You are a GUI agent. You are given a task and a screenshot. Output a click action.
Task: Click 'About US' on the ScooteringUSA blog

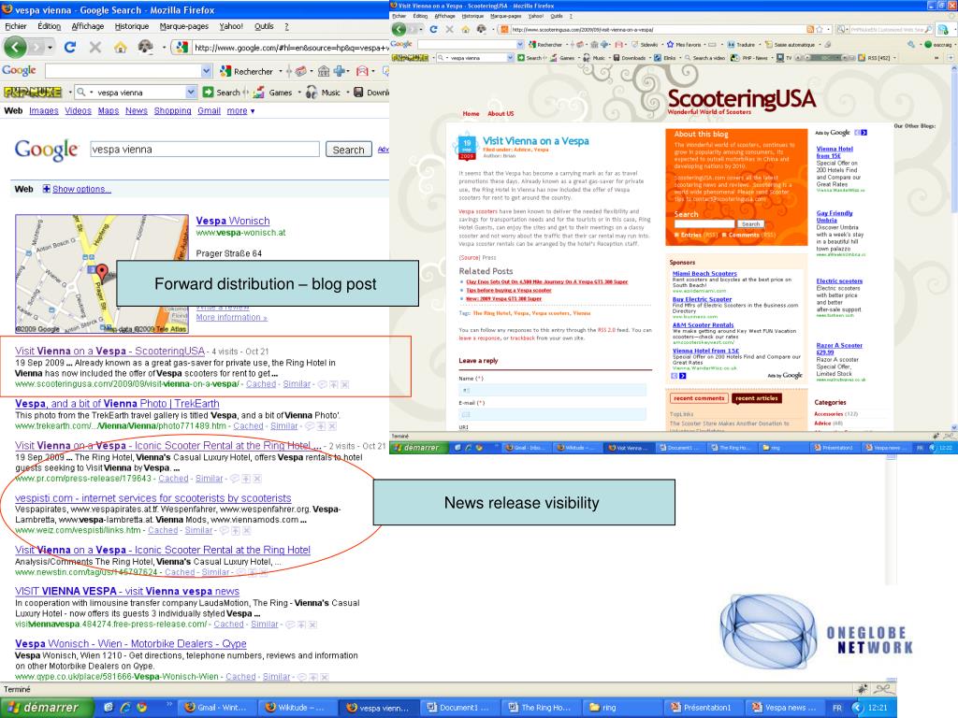[501, 113]
